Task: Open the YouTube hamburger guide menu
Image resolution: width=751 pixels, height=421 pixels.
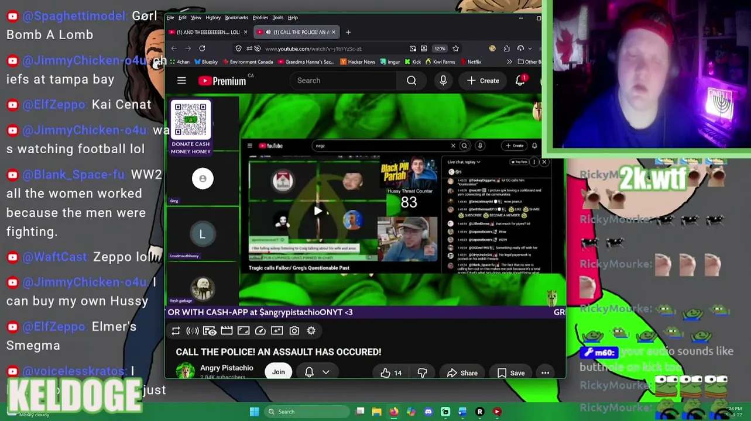Action: click(x=181, y=81)
